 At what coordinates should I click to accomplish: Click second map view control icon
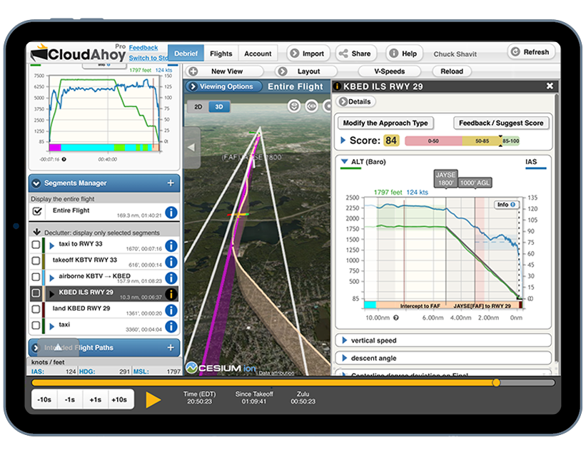click(311, 106)
